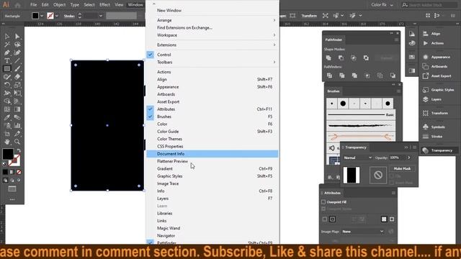This screenshot has width=461, height=259.
Task: Toggle Overprint Fill checkbox
Action: point(323,202)
